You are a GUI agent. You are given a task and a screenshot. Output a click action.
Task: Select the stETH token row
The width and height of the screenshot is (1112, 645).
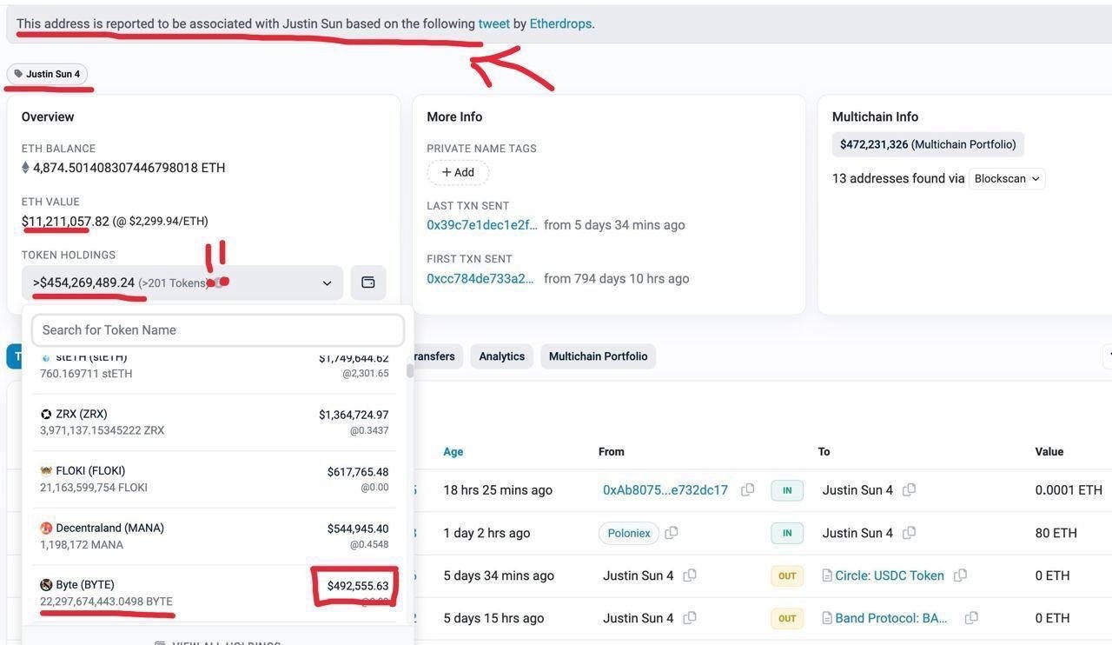pos(214,366)
